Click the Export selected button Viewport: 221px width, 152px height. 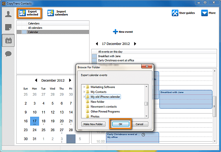pos(29,13)
